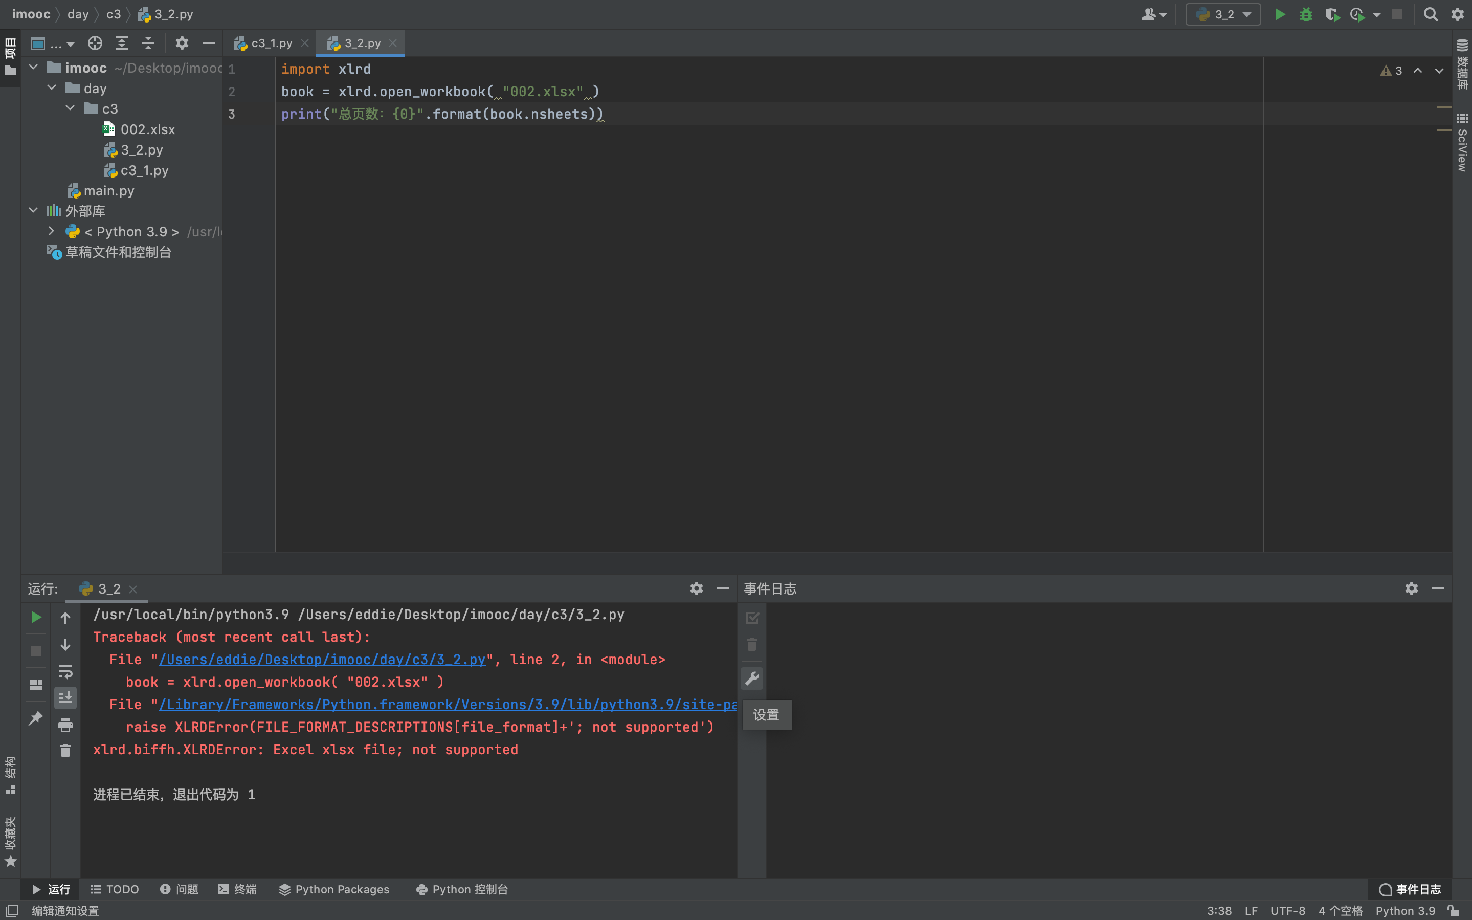Collapse the 外部库 node
The height and width of the screenshot is (920, 1472).
pyautogui.click(x=33, y=210)
